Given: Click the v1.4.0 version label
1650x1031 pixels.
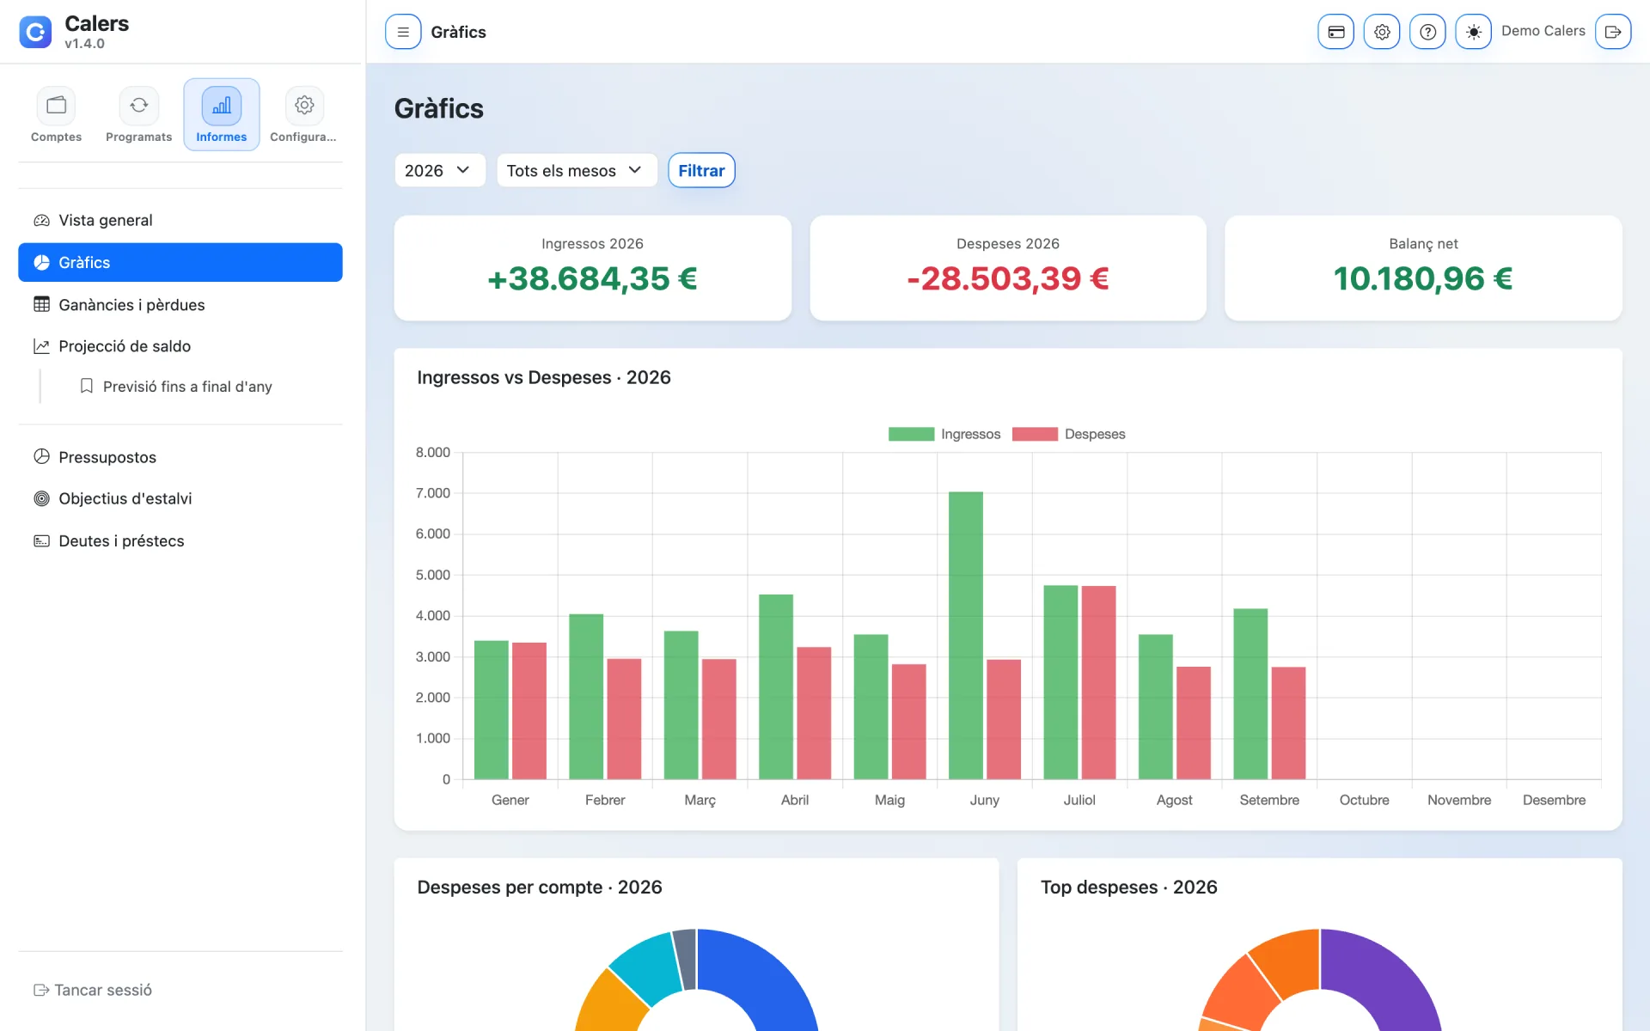Looking at the screenshot, I should point(84,44).
